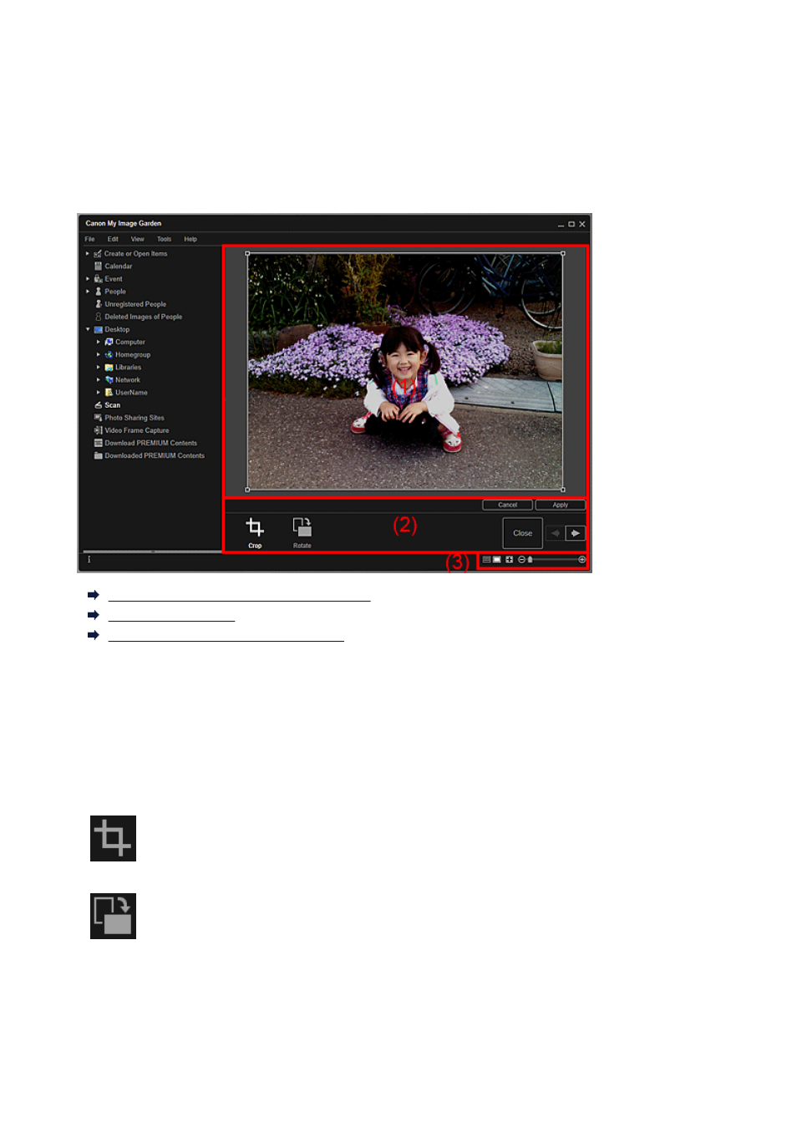Expand the Create or Open Items node
797x1128 pixels.
pyautogui.click(x=88, y=253)
